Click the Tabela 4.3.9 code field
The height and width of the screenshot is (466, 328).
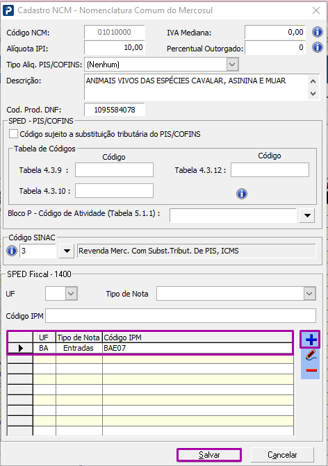tap(114, 169)
